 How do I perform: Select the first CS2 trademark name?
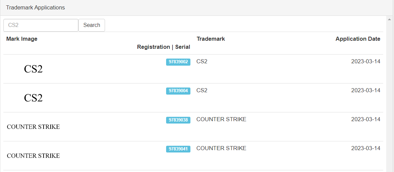[x=202, y=61]
